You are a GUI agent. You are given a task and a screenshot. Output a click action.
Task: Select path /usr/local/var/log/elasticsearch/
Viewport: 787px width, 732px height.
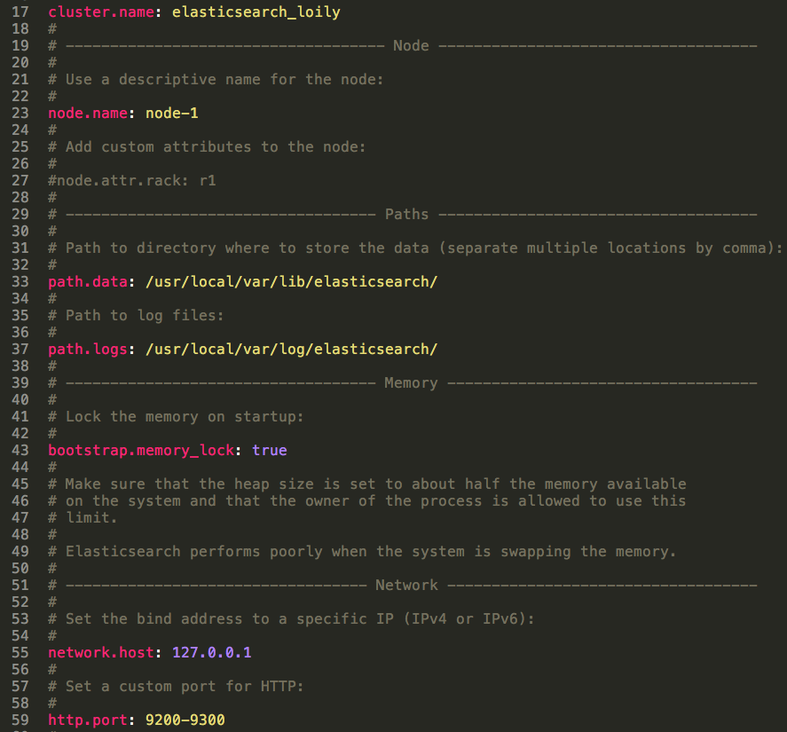click(292, 349)
